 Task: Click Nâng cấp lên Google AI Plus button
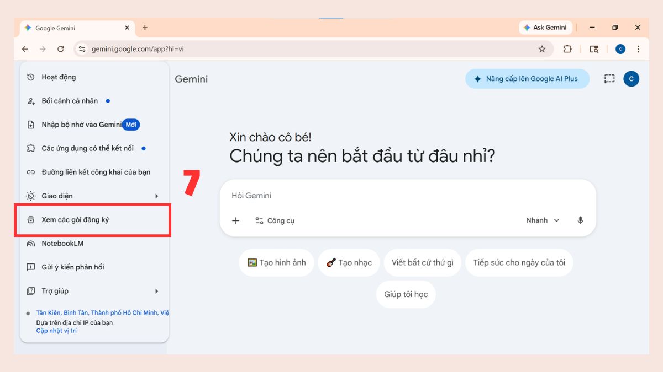[x=527, y=79]
